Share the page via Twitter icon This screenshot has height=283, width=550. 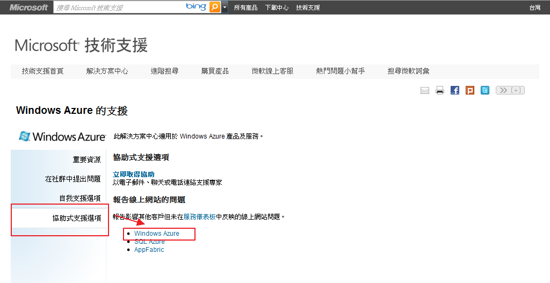[485, 90]
